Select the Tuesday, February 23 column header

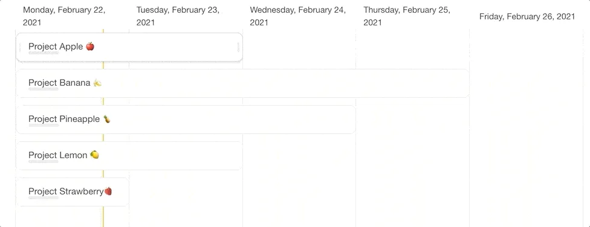(178, 16)
